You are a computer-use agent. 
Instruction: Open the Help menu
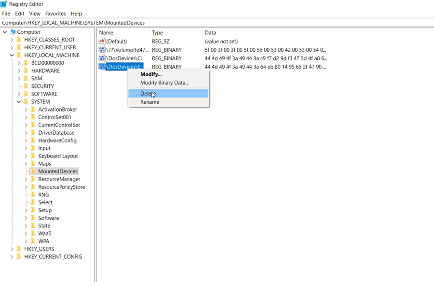click(76, 14)
